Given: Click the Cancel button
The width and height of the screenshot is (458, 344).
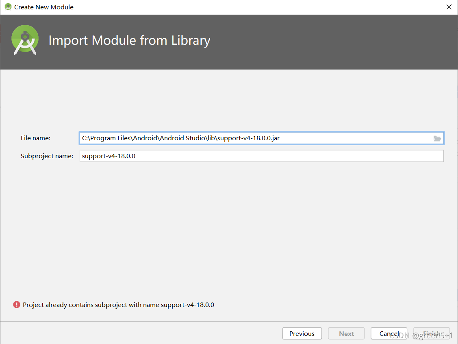Looking at the screenshot, I should 389,333.
